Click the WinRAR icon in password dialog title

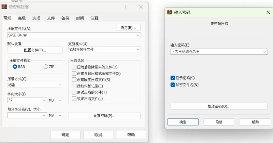[x=169, y=12]
